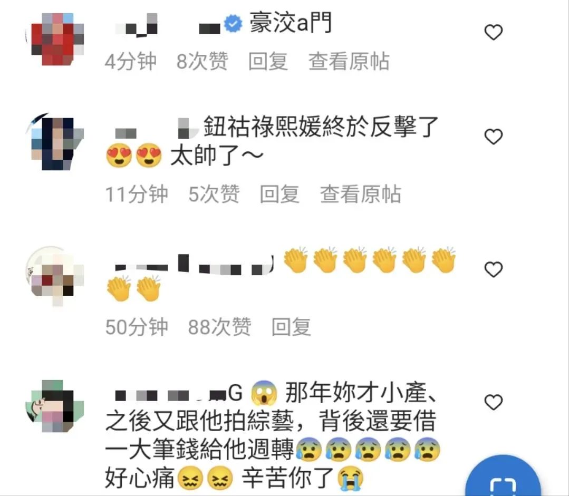The image size is (569, 496).
Task: Open the dark blue avatar of second commenter
Action: click(54, 142)
